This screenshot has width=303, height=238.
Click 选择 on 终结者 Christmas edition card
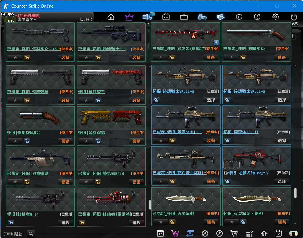[137, 223]
